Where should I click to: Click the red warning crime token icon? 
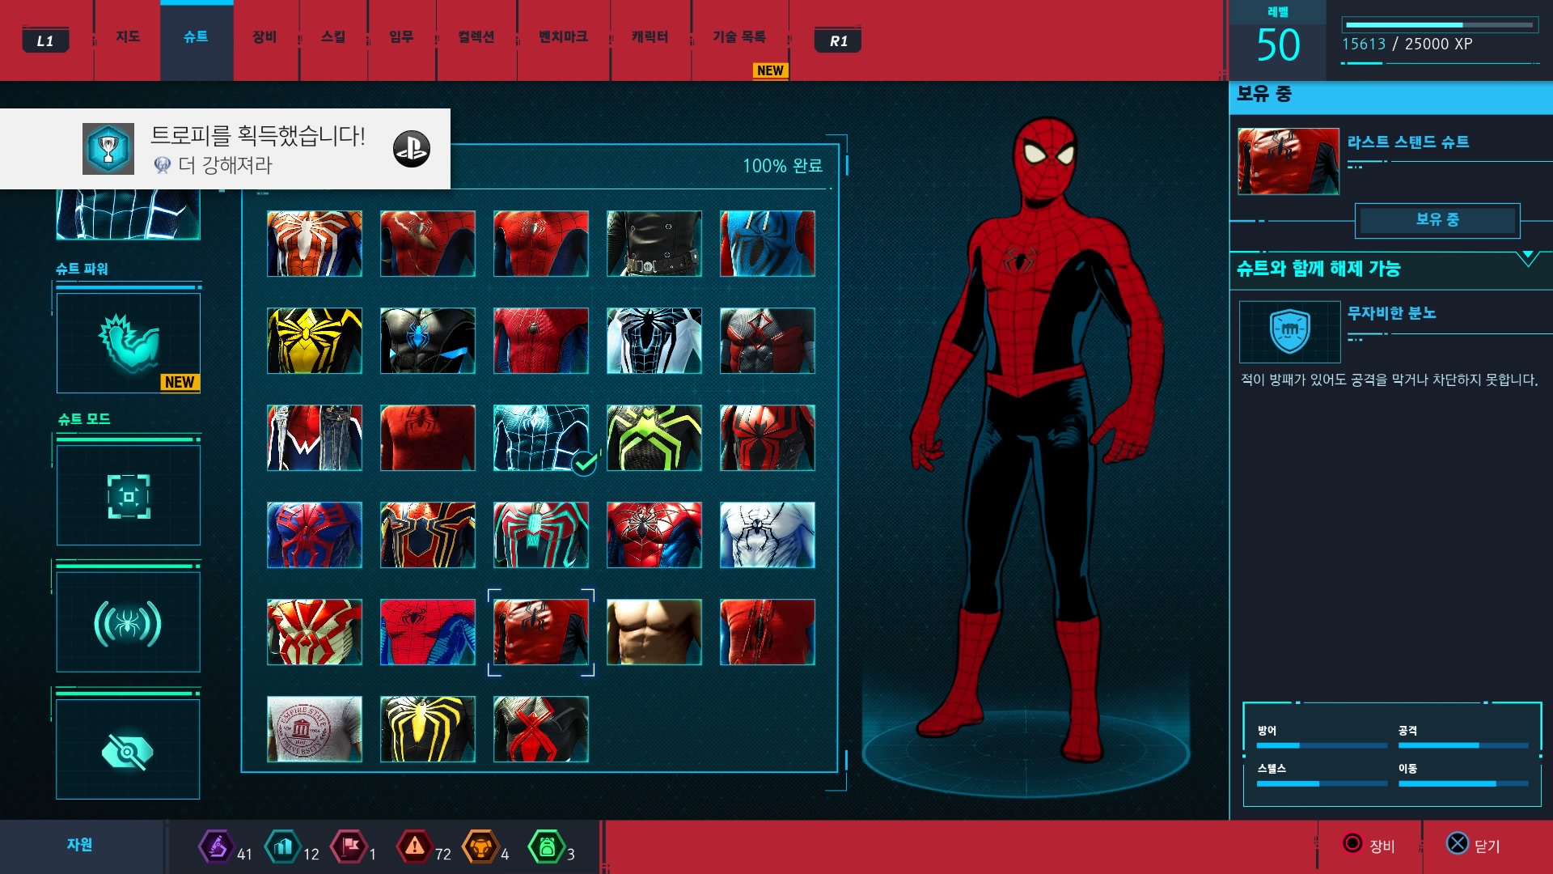click(x=414, y=847)
